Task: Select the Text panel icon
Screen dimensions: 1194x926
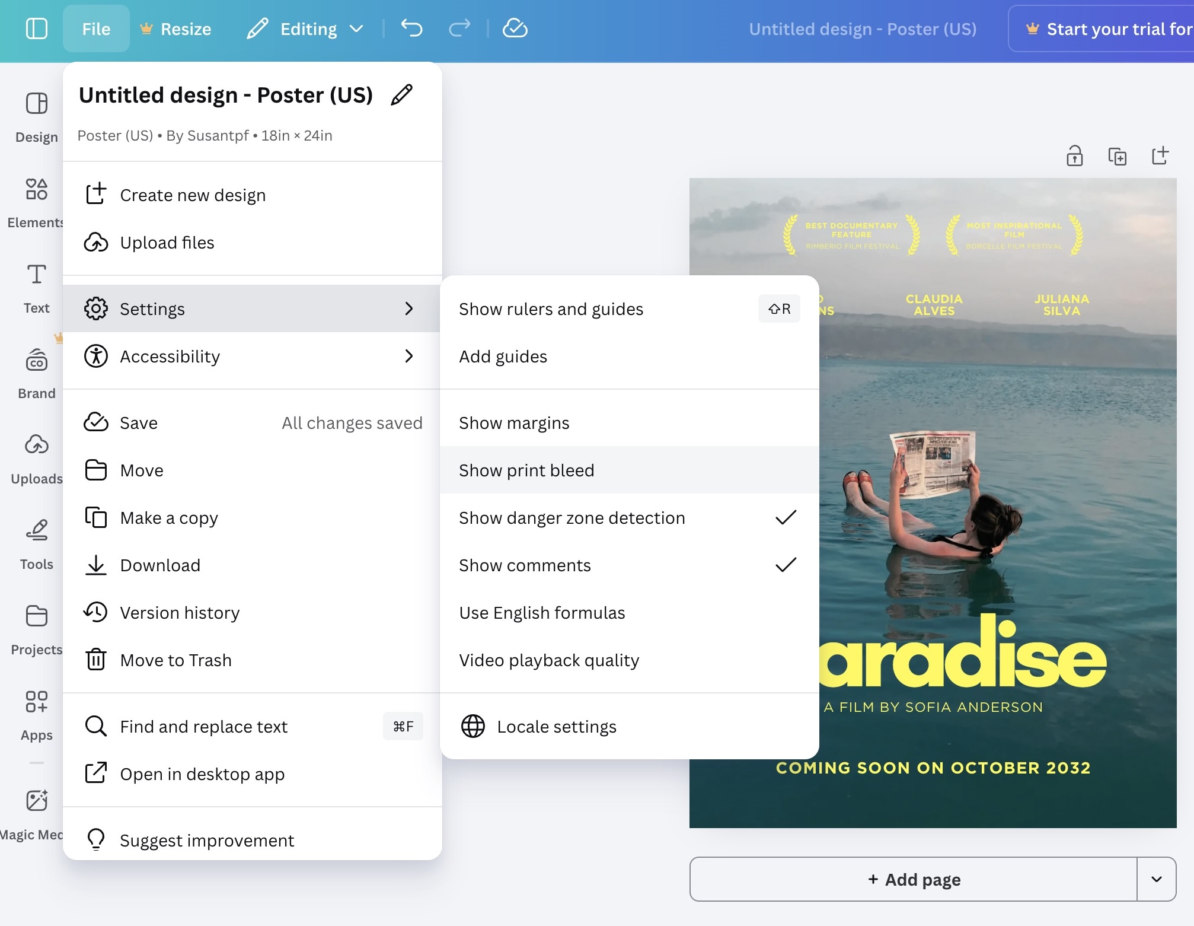Action: tap(36, 285)
